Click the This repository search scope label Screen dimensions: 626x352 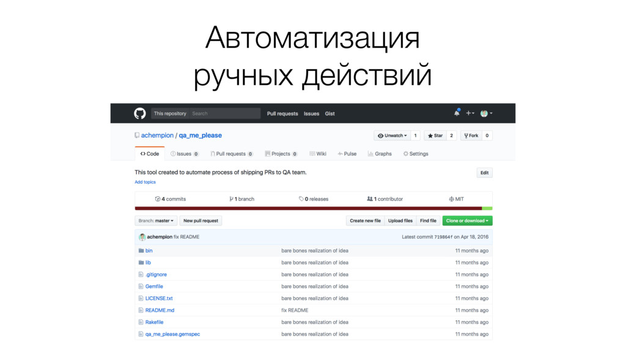point(170,113)
